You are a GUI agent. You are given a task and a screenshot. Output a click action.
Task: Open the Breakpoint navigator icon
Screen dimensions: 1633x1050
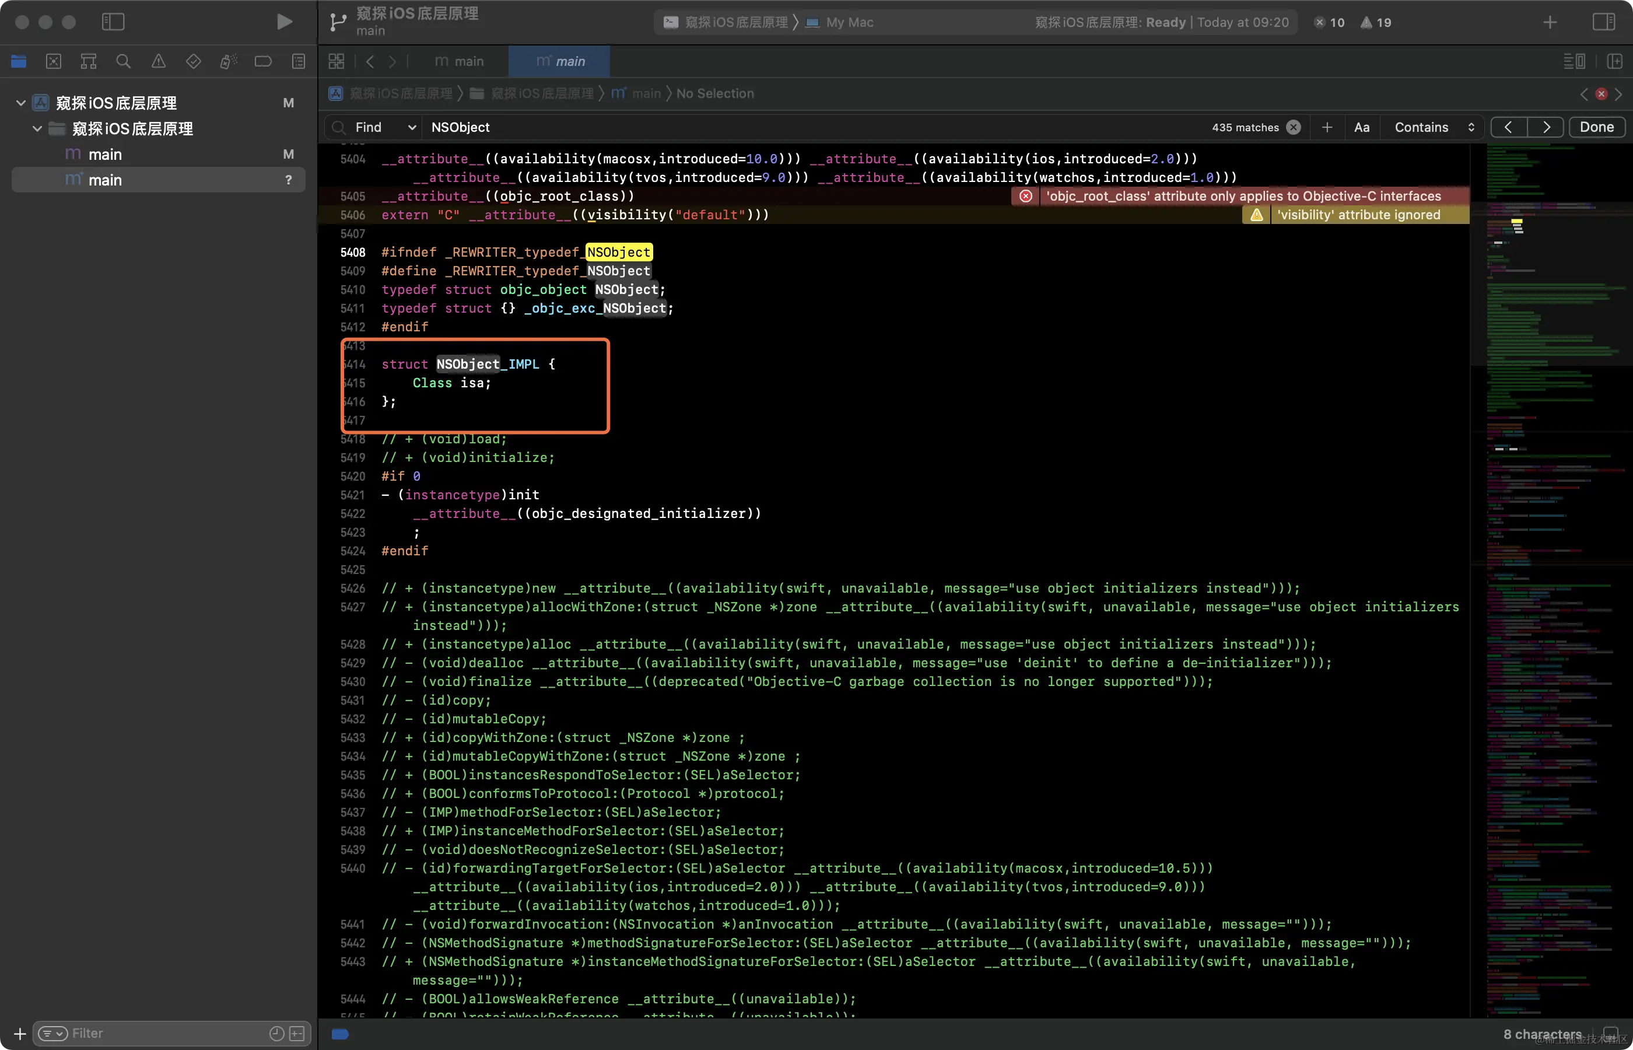[x=263, y=61]
